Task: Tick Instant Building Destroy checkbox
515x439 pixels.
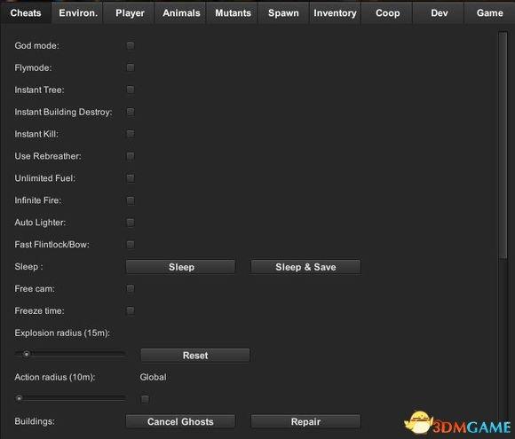Action: click(131, 112)
